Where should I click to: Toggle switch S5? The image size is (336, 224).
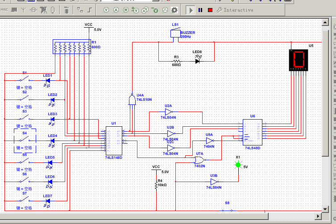coord(25,161)
